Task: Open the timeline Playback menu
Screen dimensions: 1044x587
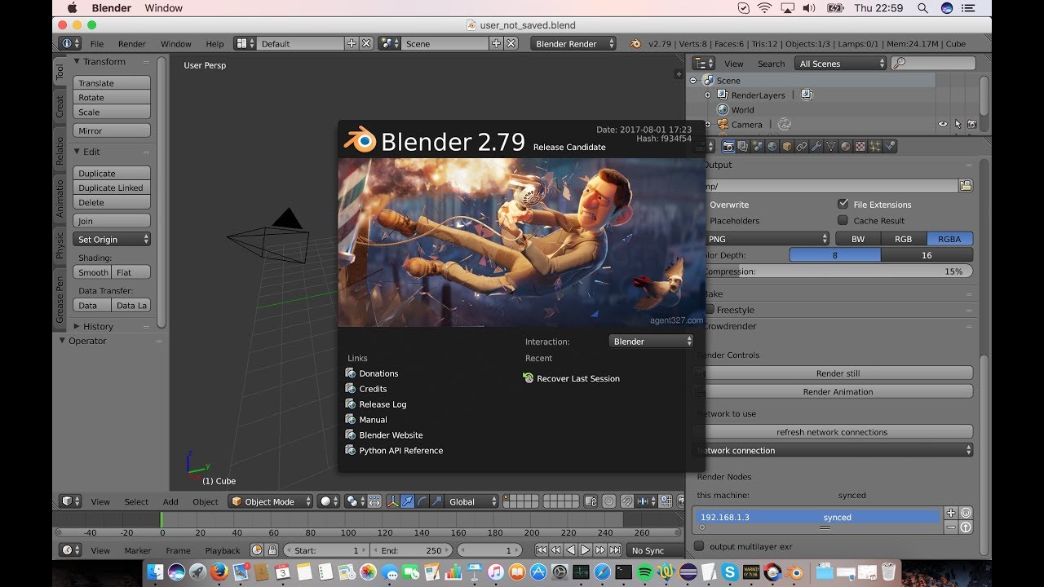Action: 223,551
